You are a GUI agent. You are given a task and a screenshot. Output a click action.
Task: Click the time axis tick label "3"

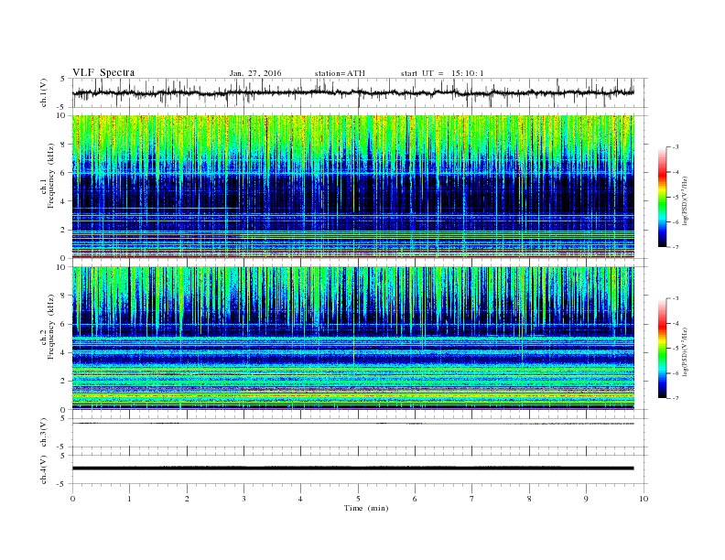click(x=243, y=499)
